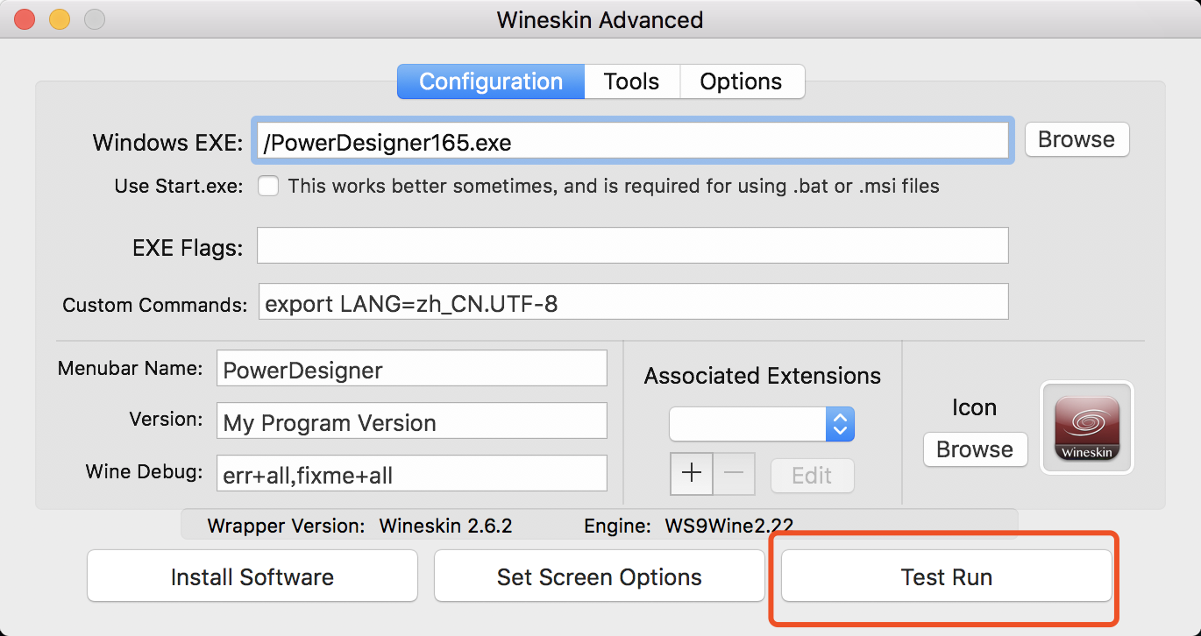The image size is (1201, 636).
Task: Click the Install Software button
Action: (x=252, y=577)
